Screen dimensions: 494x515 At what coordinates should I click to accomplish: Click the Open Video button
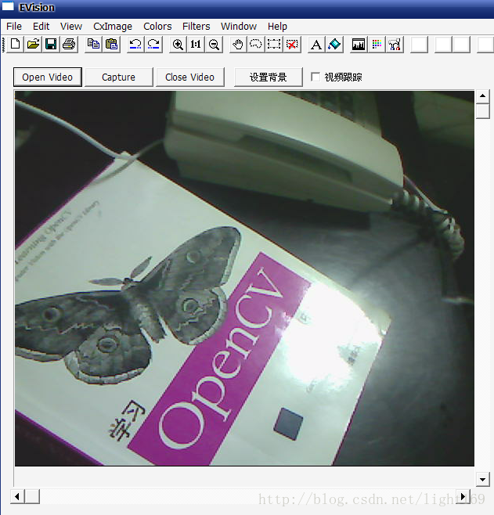point(48,77)
